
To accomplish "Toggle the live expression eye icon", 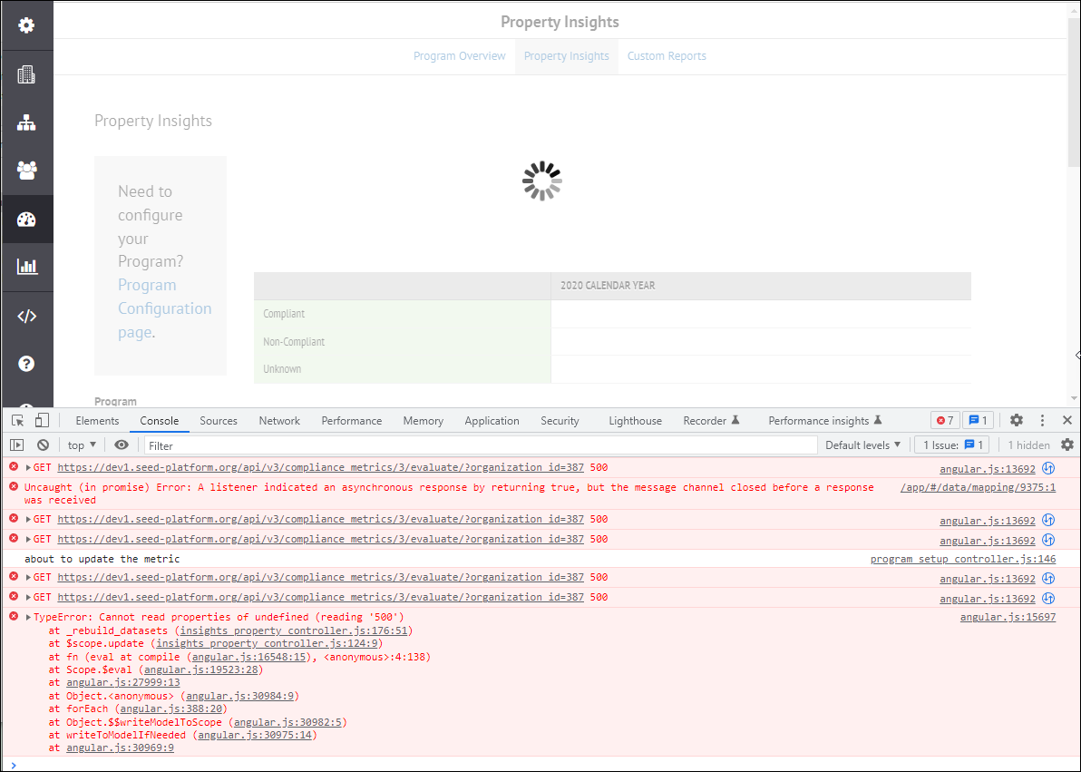I will tap(121, 445).
